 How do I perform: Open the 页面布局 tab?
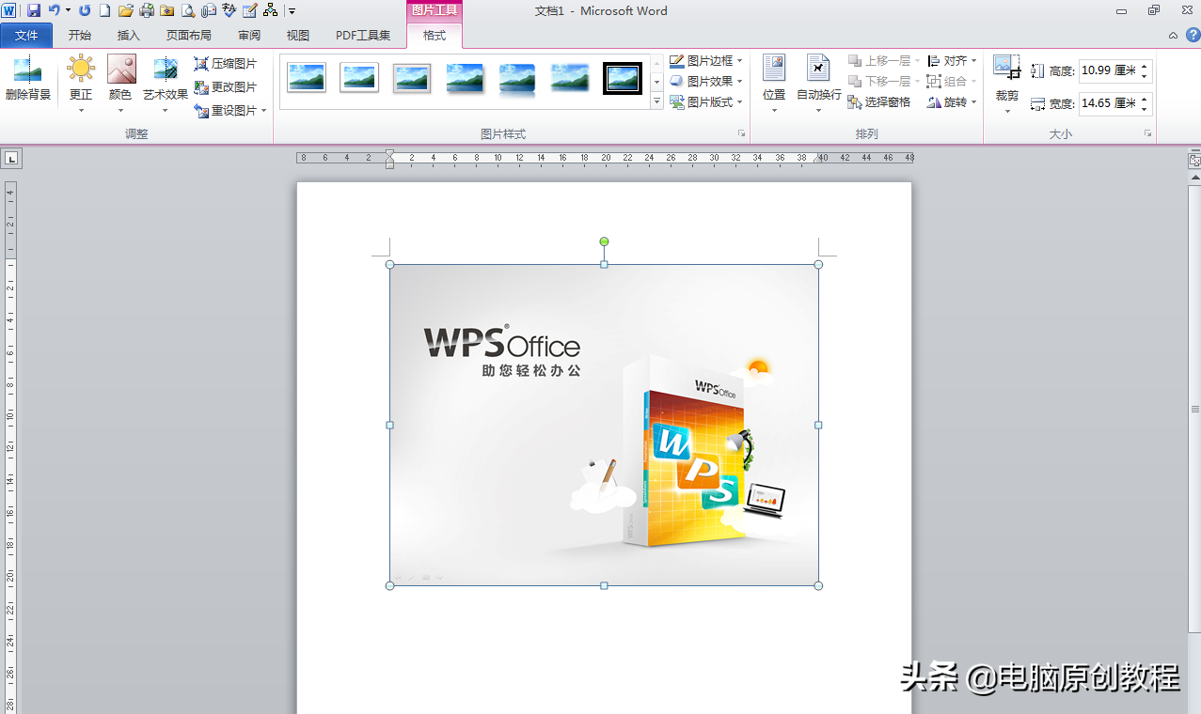189,36
